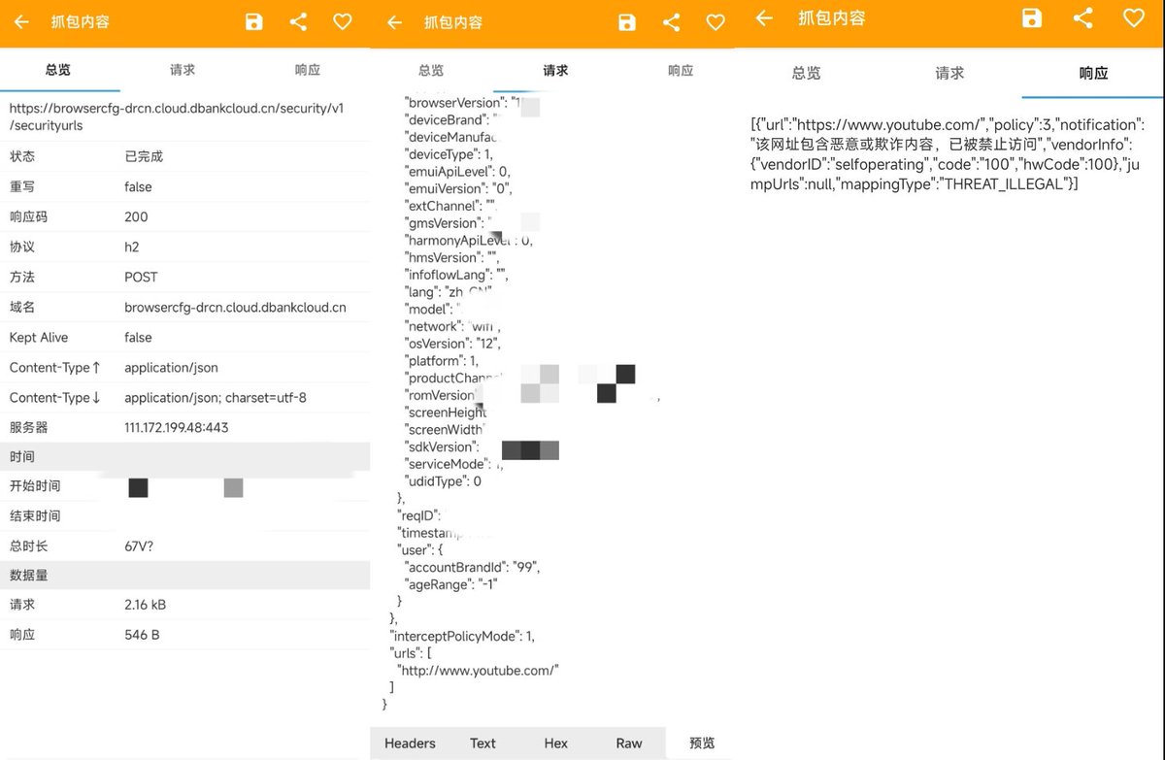
Task: Select the Text view in the bottom bar
Action: [x=483, y=743]
